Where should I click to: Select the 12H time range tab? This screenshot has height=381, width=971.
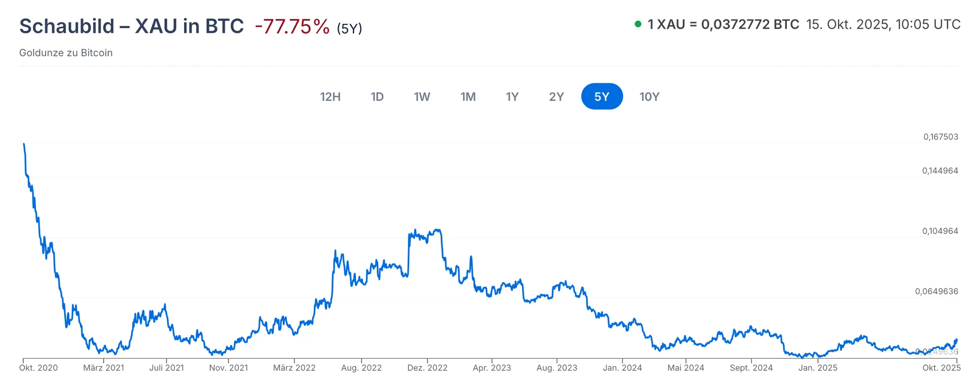(330, 96)
